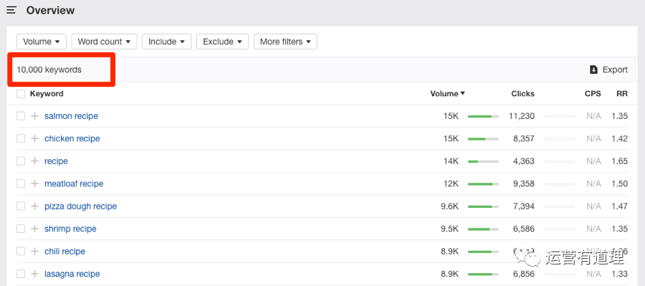
Task: Open the hamburger menu beside Overview
Action: [x=11, y=10]
